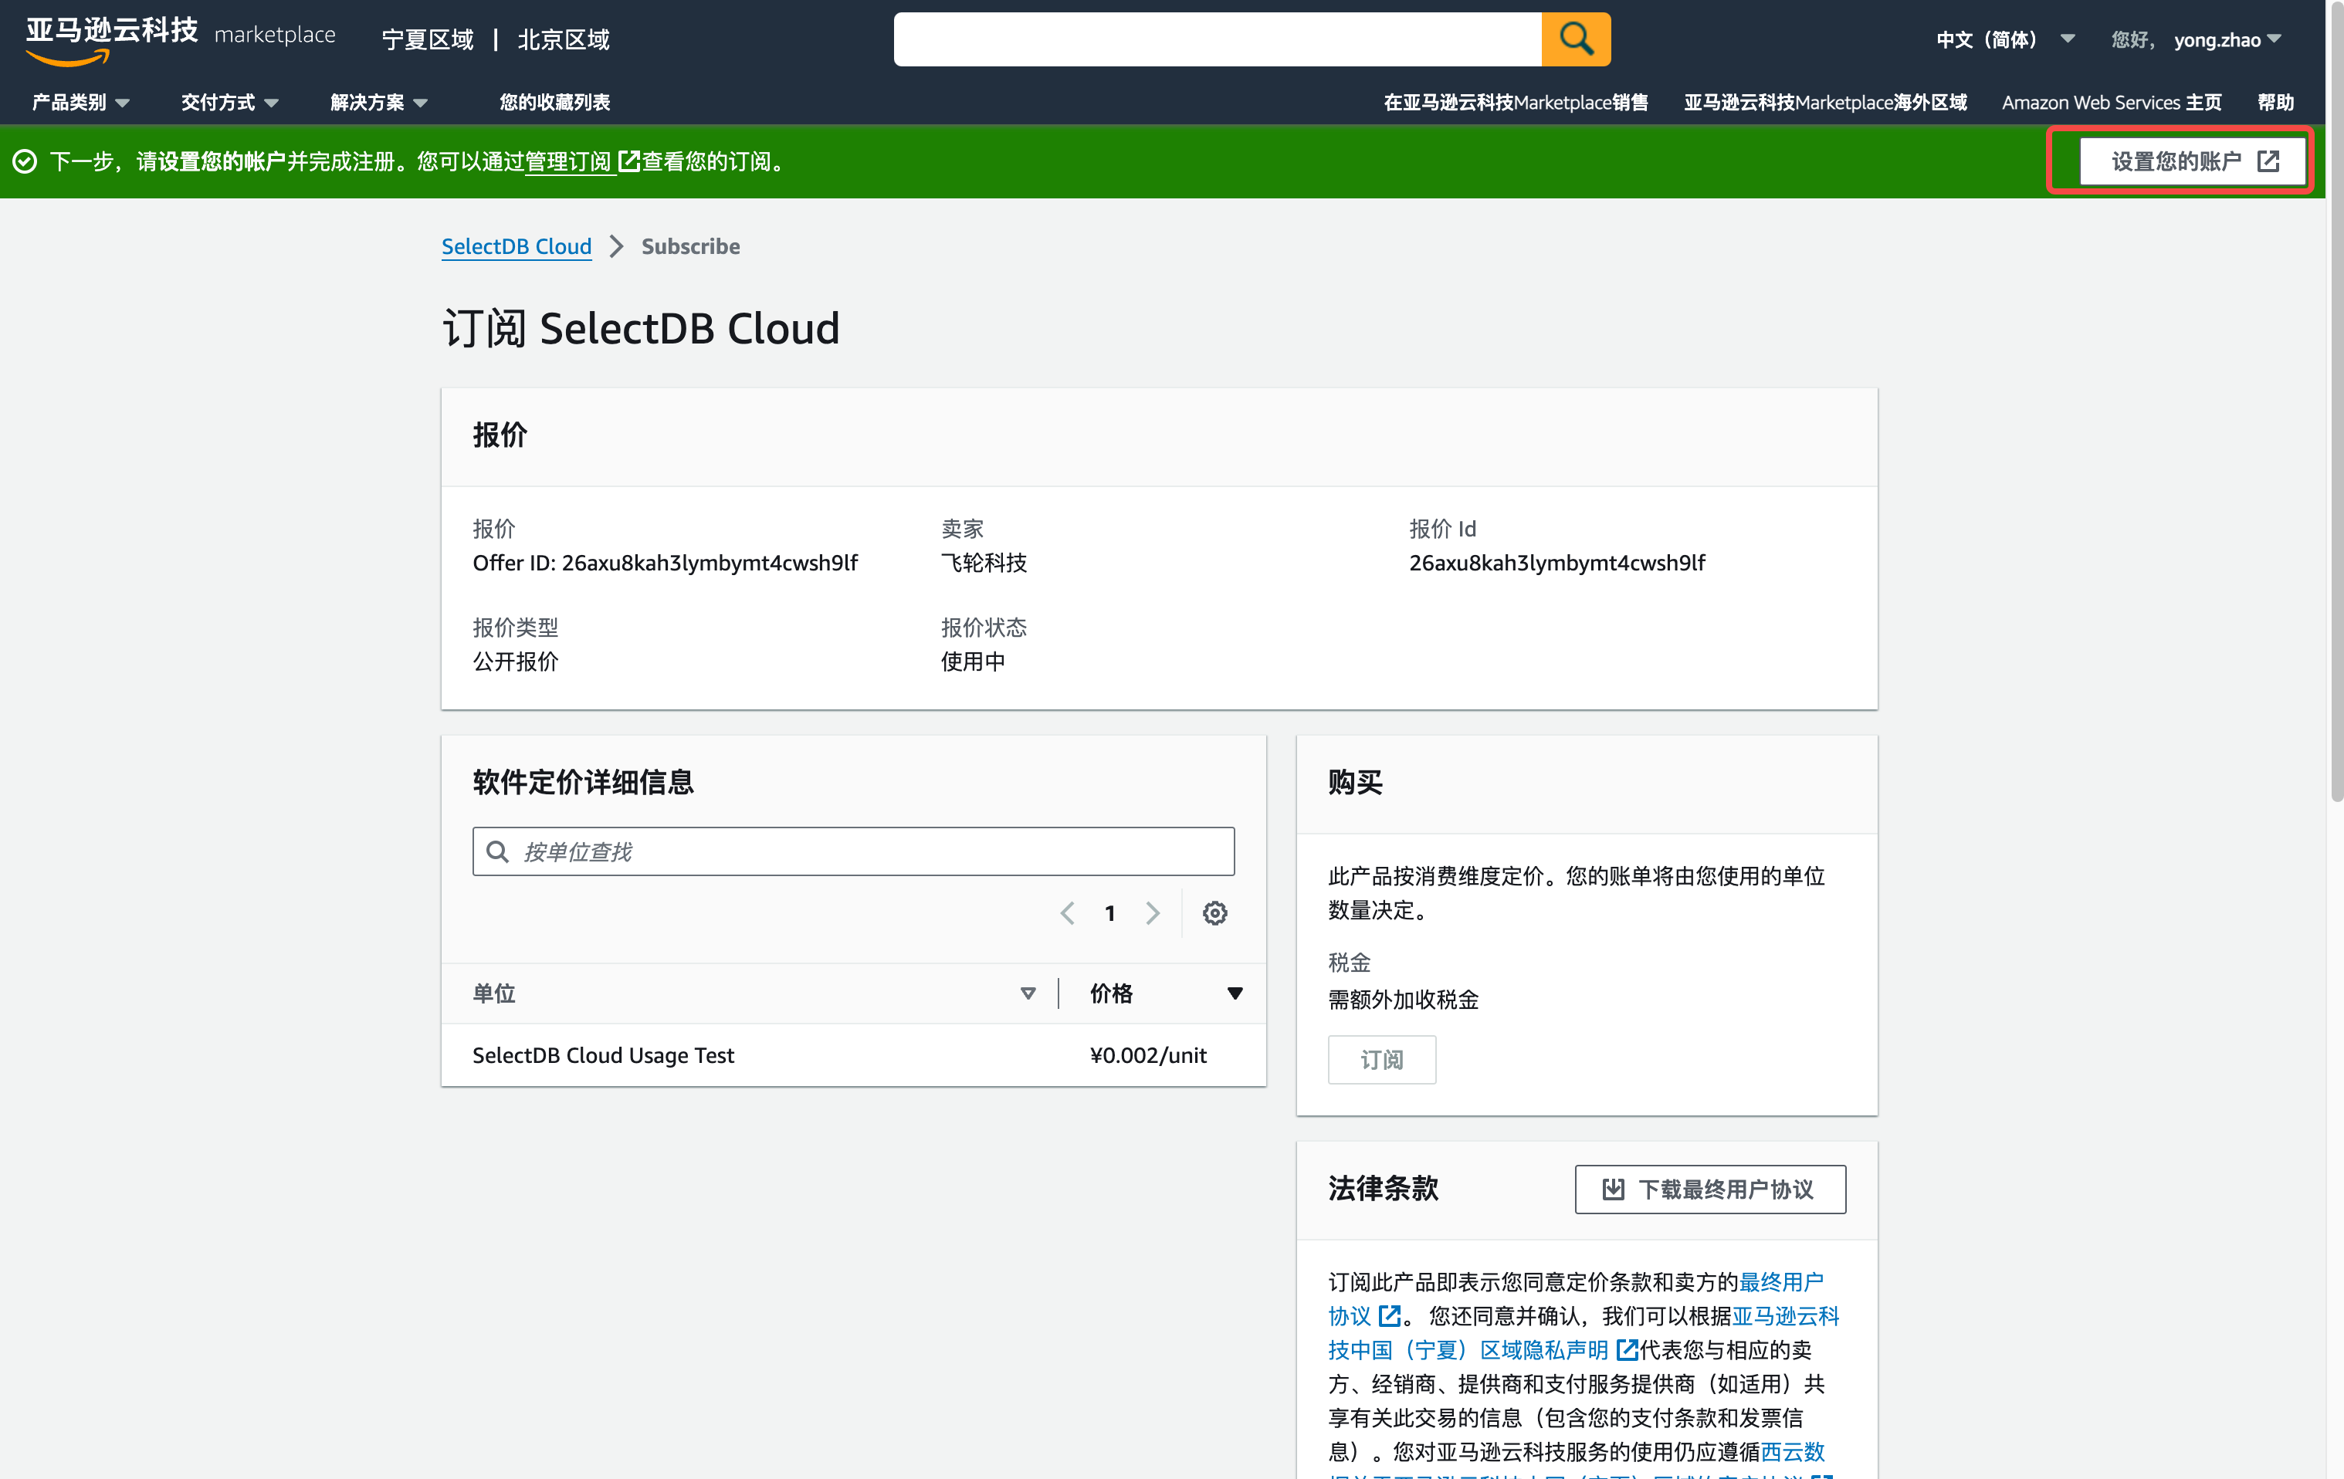Image resolution: width=2344 pixels, height=1479 pixels.
Task: Open Amazon Web Services 主页
Action: [x=2112, y=102]
